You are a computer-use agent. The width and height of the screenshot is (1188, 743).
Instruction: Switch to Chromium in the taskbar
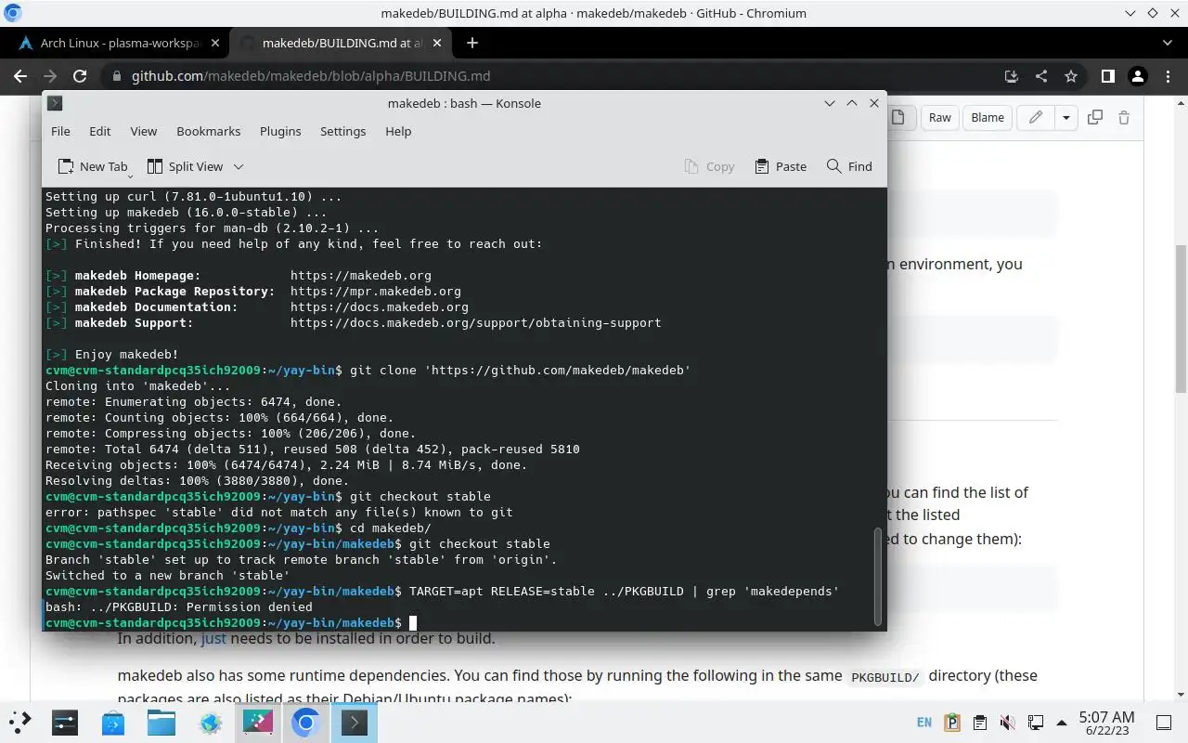pyautogui.click(x=306, y=723)
